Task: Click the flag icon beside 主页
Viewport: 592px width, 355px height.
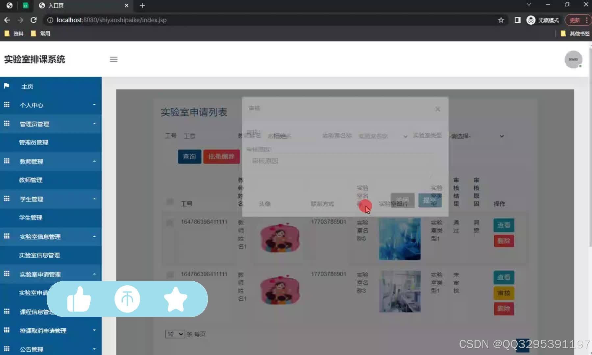Action: 7,86
